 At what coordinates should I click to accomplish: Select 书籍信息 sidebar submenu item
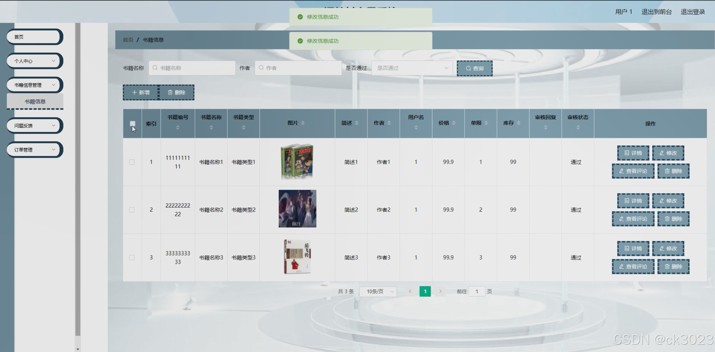point(35,102)
